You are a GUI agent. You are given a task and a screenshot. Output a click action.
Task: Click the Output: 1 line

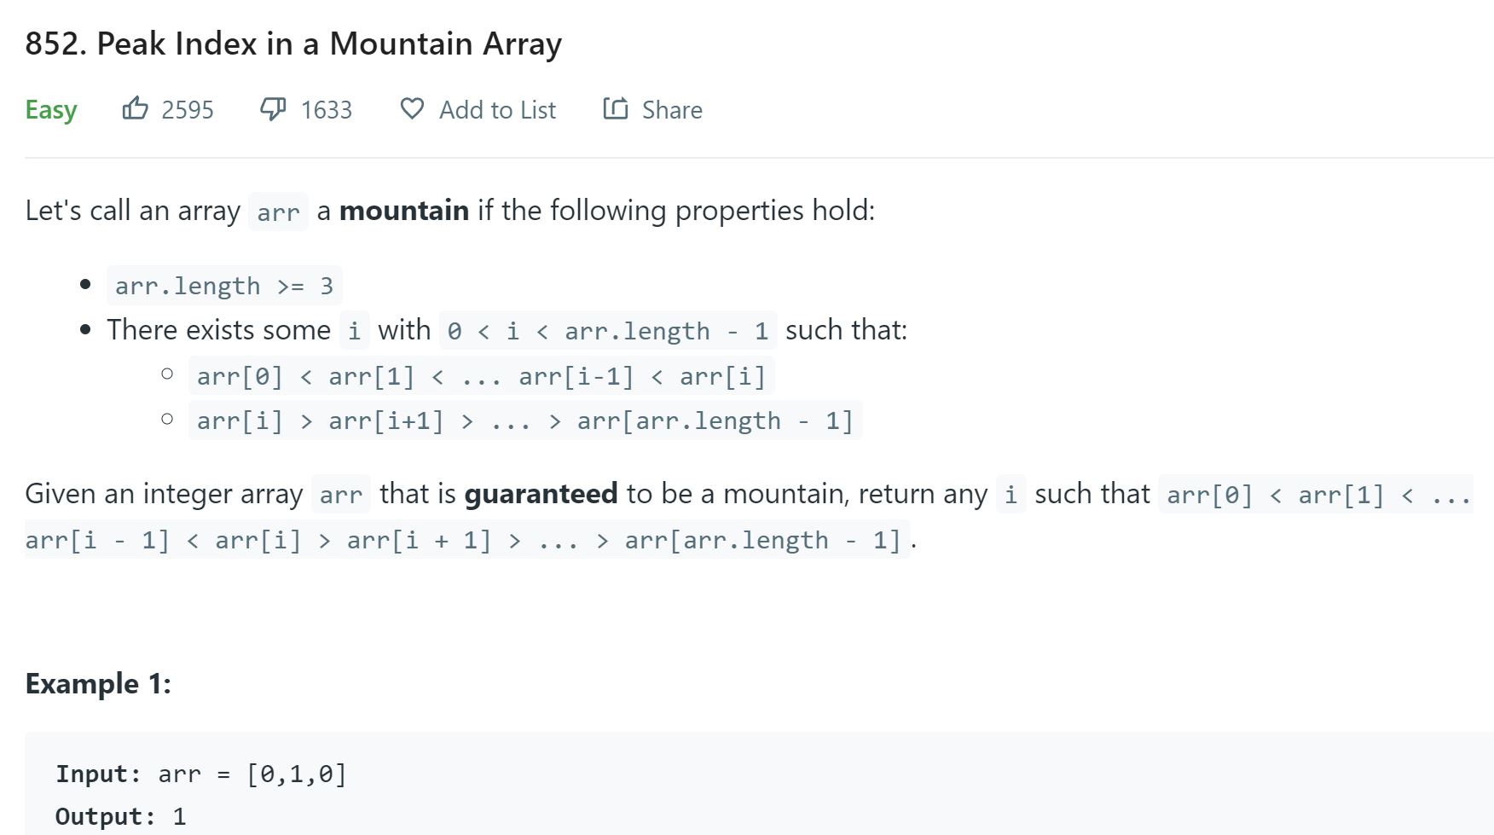point(120,817)
